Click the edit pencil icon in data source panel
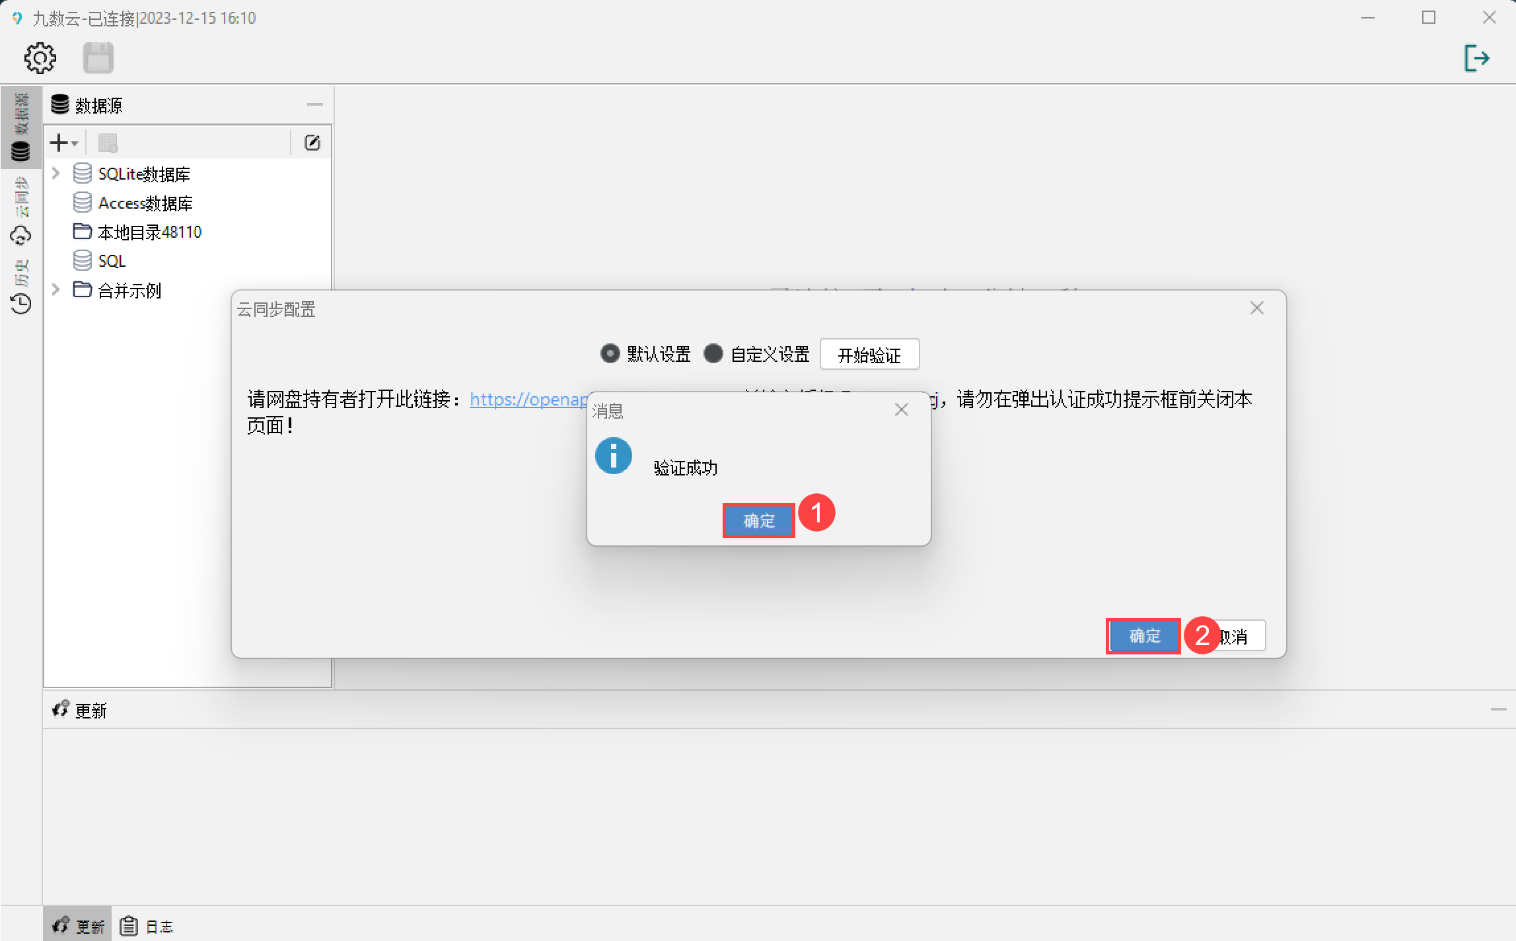 coord(312,143)
